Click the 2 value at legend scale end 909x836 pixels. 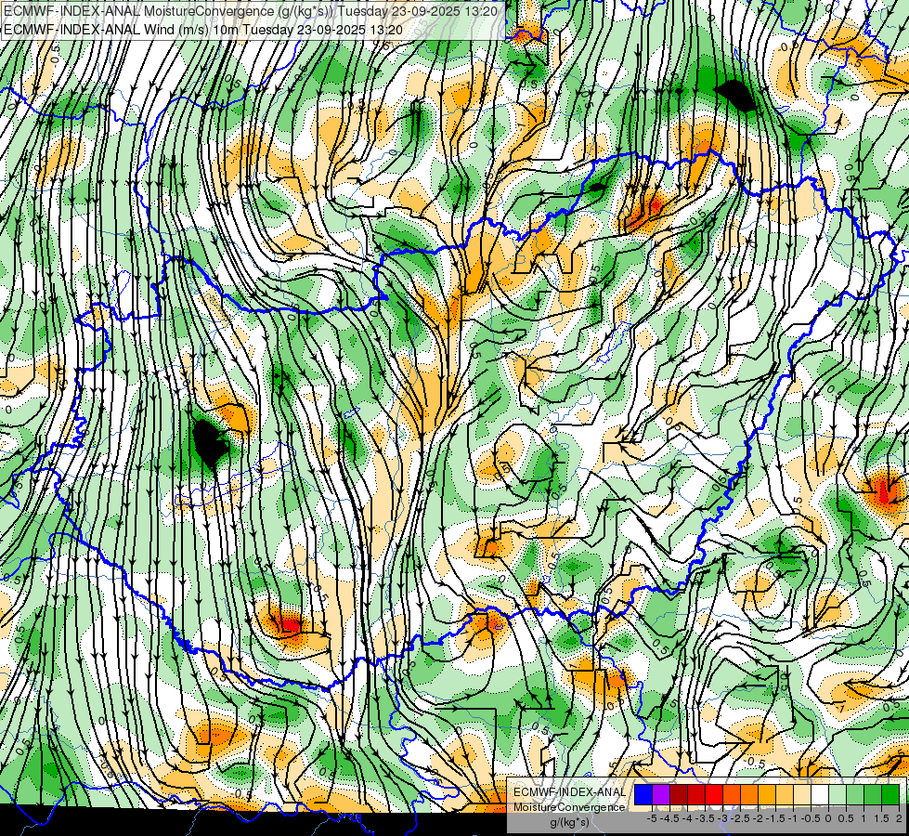click(x=899, y=818)
